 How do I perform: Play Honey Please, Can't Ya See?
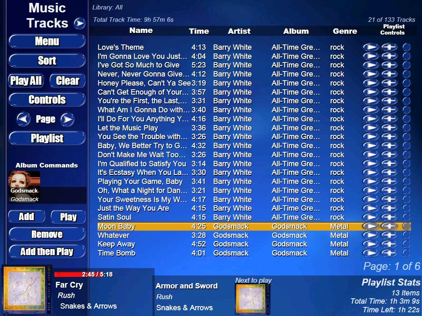tap(371, 83)
